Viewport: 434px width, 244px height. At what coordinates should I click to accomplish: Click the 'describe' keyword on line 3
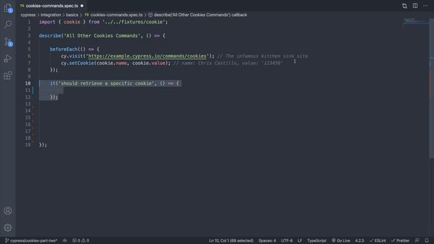(x=50, y=36)
